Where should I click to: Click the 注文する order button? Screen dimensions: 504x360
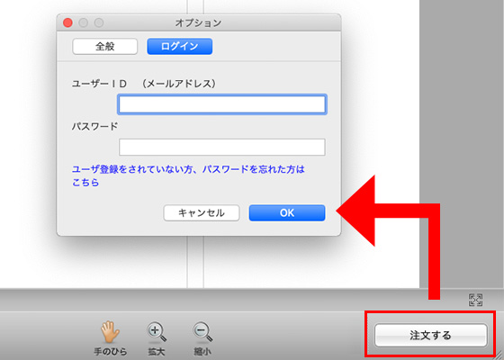[431, 335]
